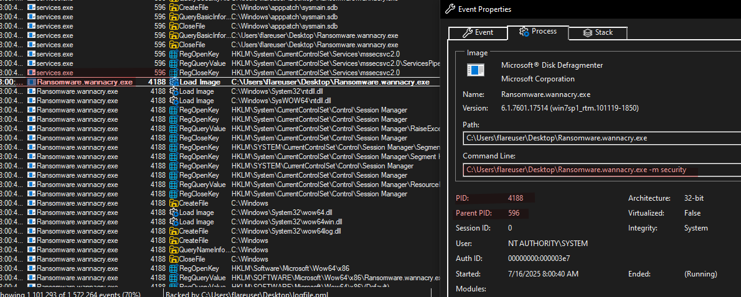Viewport: 741px width, 297px height.
Task: Click the Load Image icon for wow64.dll
Action: tap(173, 212)
